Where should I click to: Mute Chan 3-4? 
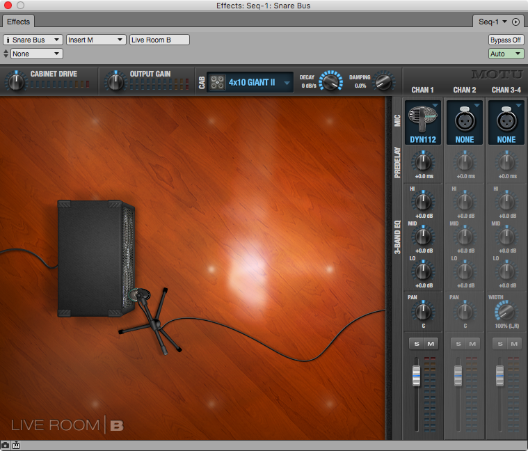(514, 344)
